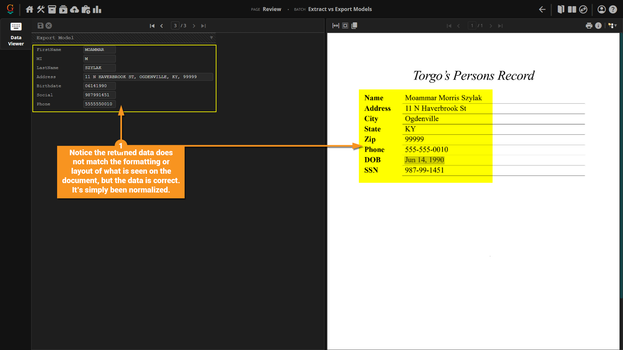Open the Home page icon

point(30,9)
